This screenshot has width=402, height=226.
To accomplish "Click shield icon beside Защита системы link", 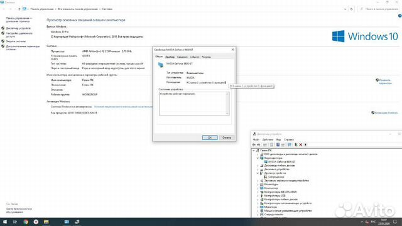I will point(3,41).
